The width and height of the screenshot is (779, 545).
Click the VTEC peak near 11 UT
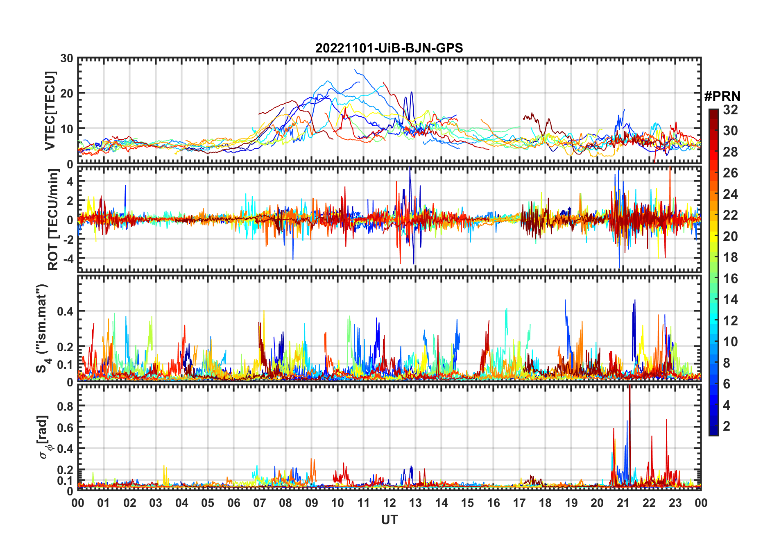(356, 70)
